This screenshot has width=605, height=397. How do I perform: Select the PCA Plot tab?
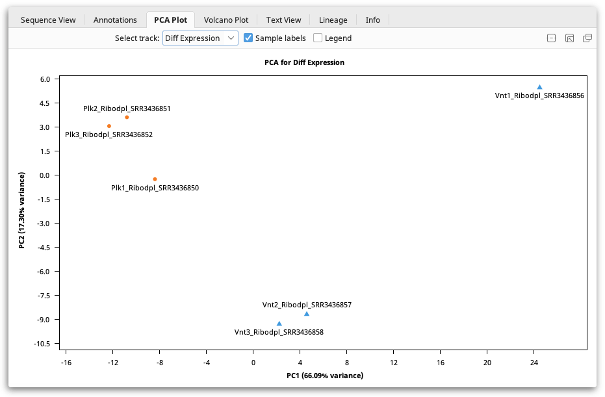point(170,20)
